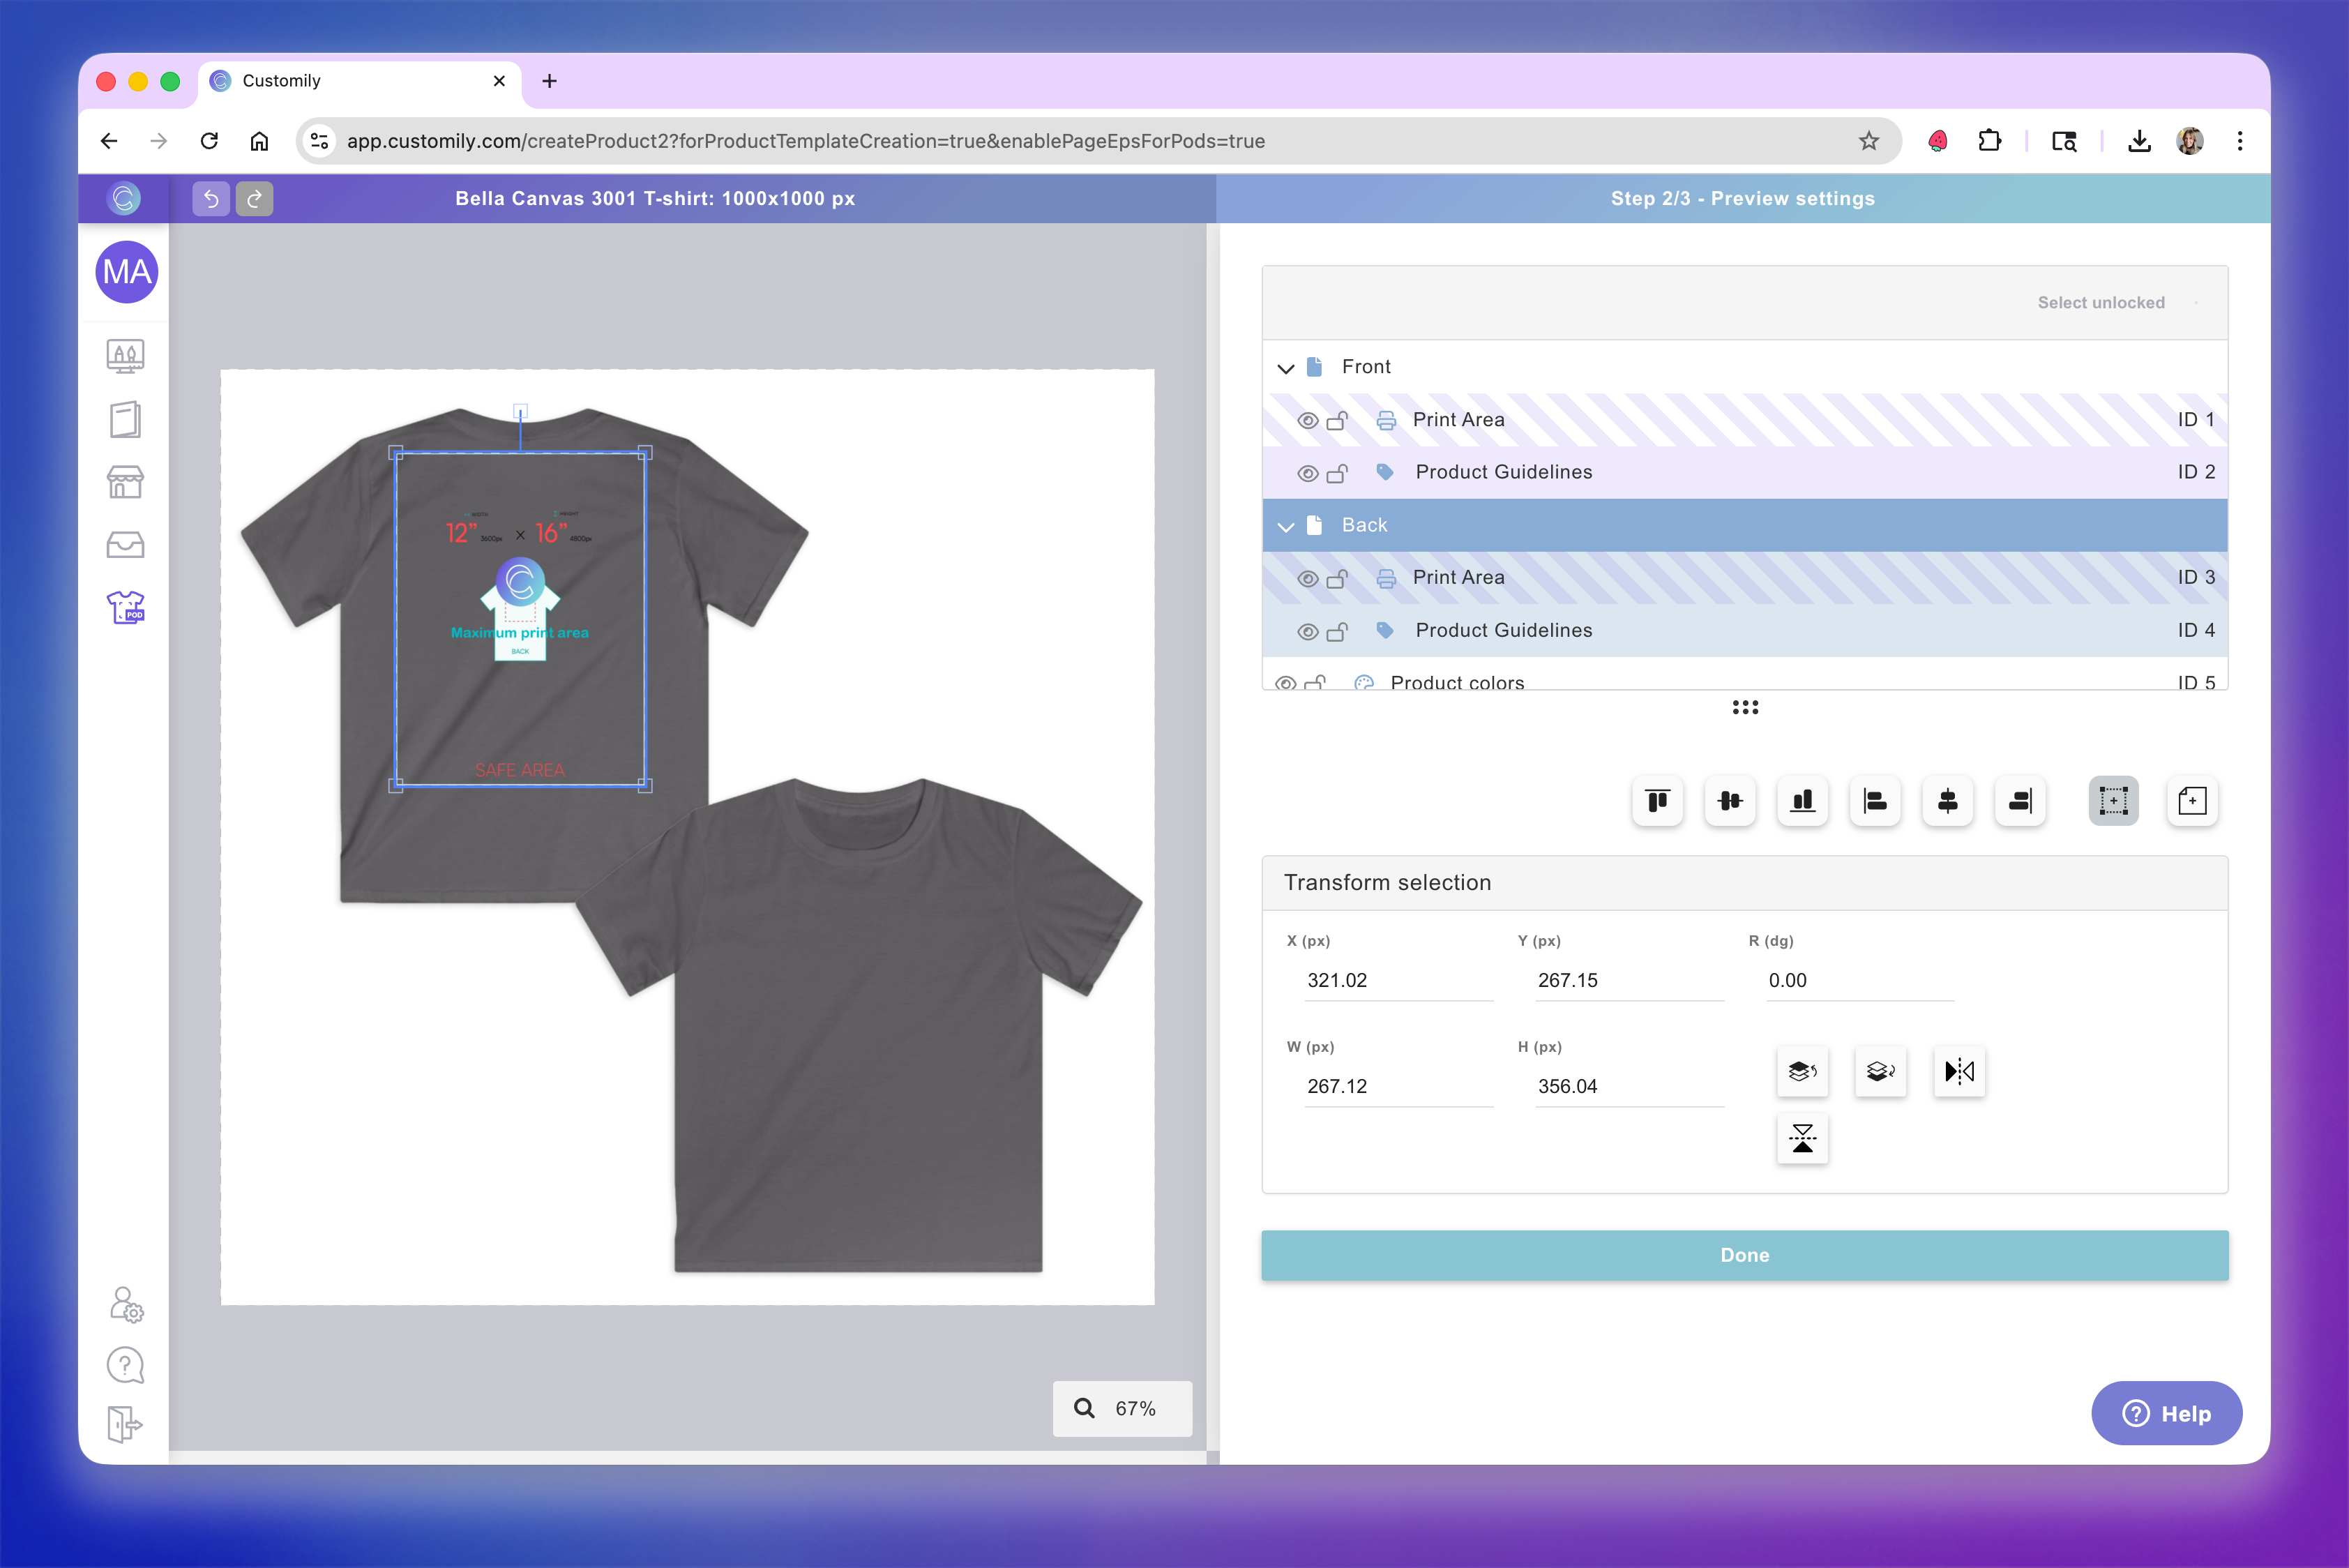Click the flip vertical icon
The width and height of the screenshot is (2349, 1568).
pyautogui.click(x=1802, y=1139)
